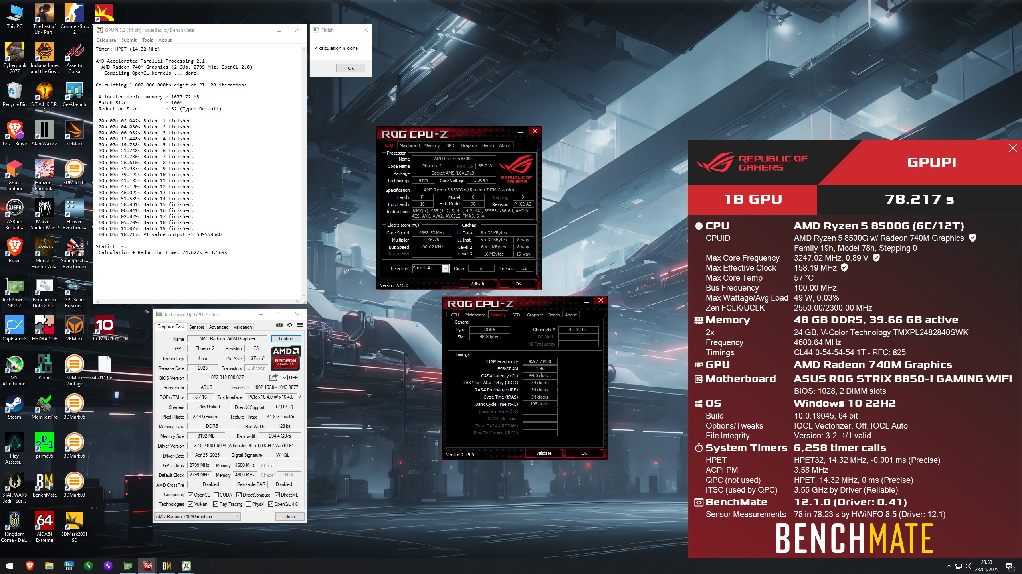Click the File Explorer taskbar icon

49,566
